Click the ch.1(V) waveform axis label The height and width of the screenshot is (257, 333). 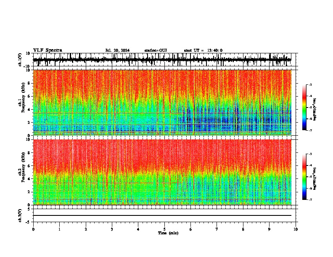[20, 60]
